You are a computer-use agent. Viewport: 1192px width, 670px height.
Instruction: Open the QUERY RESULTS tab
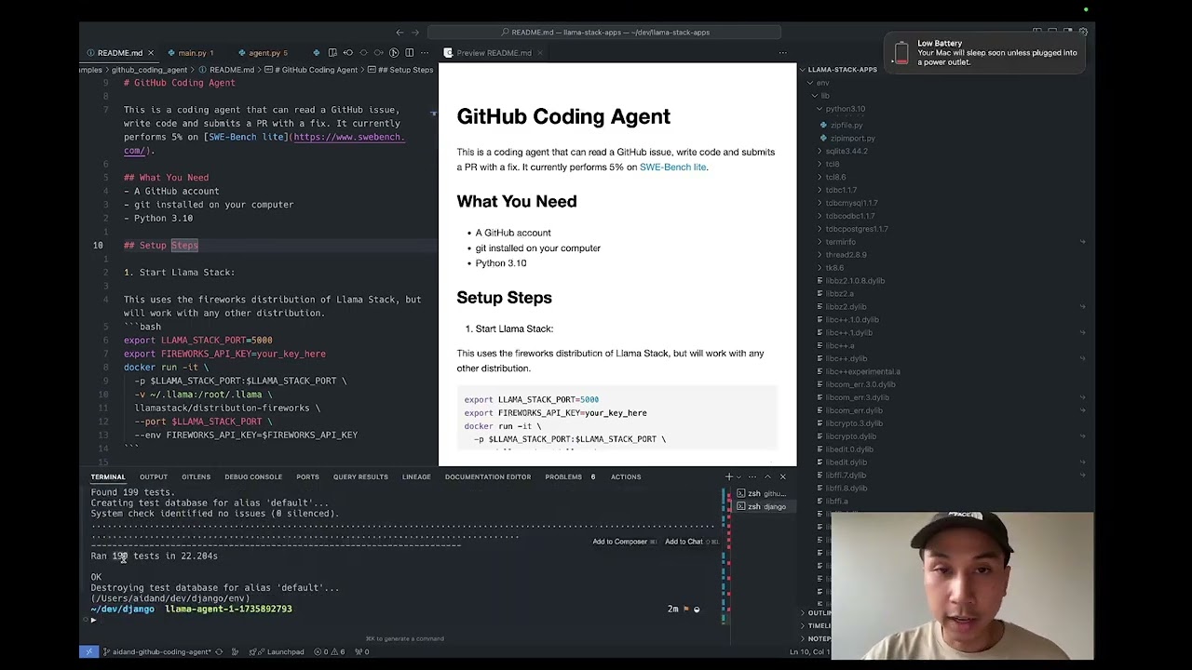[x=360, y=477]
